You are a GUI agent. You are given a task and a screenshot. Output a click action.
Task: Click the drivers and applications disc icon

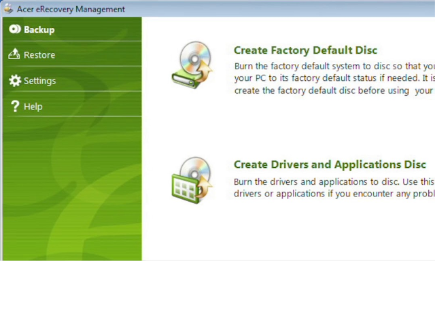click(x=192, y=180)
